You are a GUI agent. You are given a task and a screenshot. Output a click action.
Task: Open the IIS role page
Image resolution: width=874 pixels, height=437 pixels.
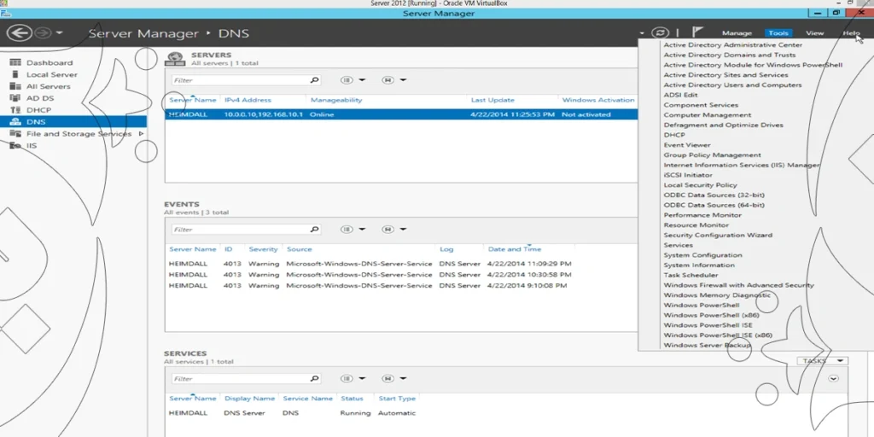tap(32, 146)
